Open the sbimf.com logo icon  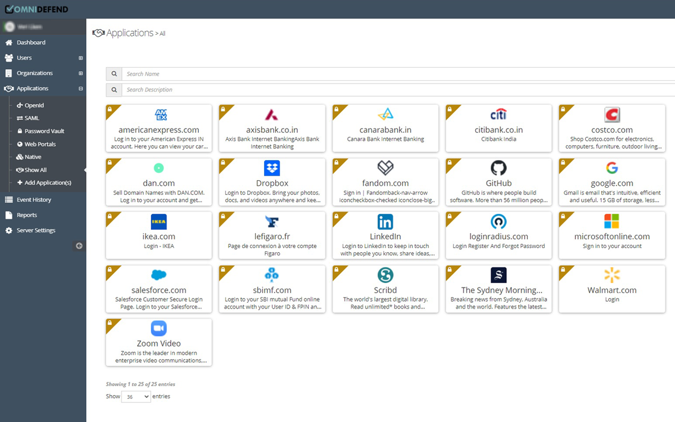(272, 275)
